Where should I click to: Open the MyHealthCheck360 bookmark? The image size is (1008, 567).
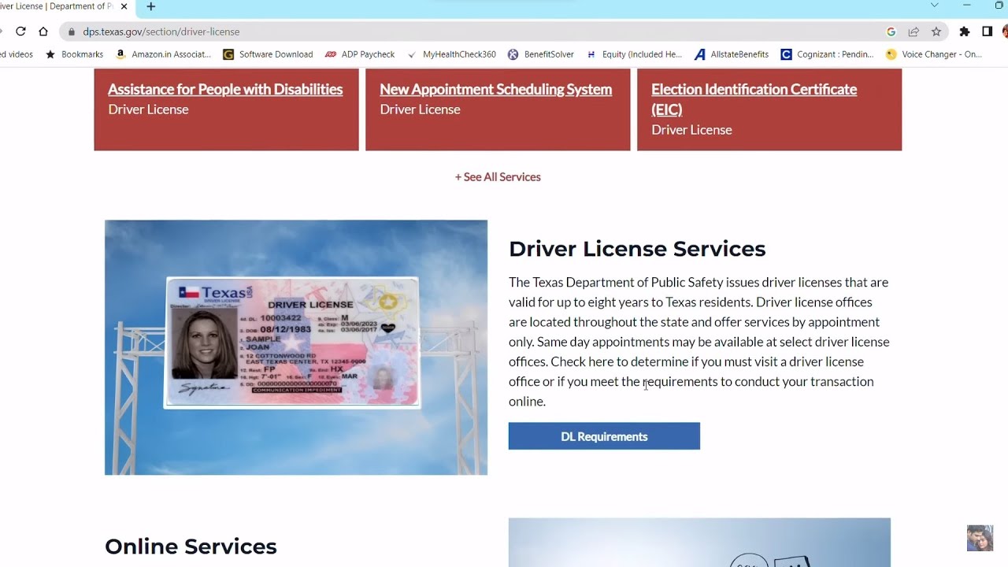point(451,54)
